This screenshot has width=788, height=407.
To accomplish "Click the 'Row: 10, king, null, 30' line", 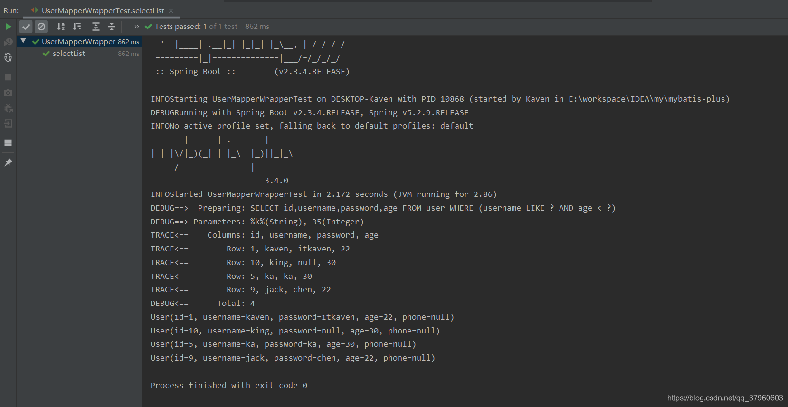I will pyautogui.click(x=243, y=262).
